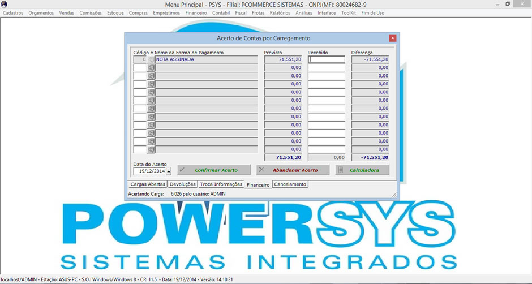Click the bold Previsto total 71.551,20
Image resolution: width=532 pixels, height=284 pixels.
(x=283, y=157)
